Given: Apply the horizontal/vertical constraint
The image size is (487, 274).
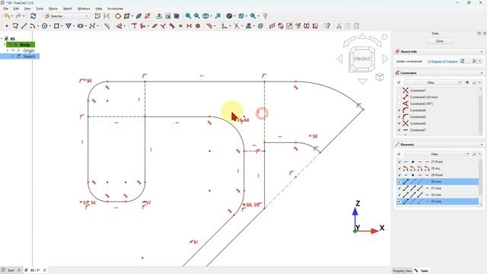Looking at the screenshot, I should tap(142, 26).
